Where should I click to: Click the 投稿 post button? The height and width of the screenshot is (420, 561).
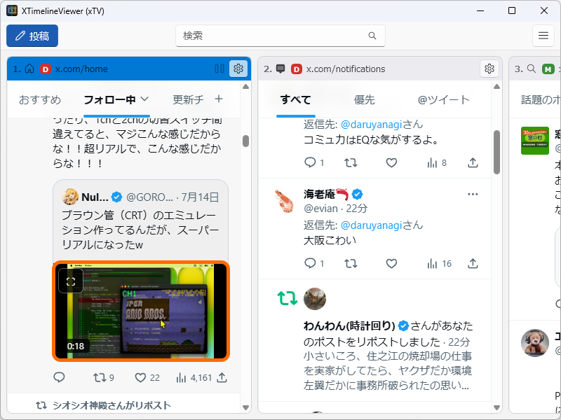point(32,36)
